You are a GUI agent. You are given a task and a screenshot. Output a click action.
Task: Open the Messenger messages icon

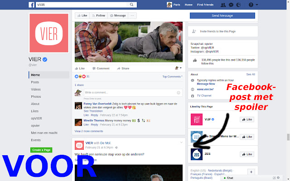tap(231, 5)
